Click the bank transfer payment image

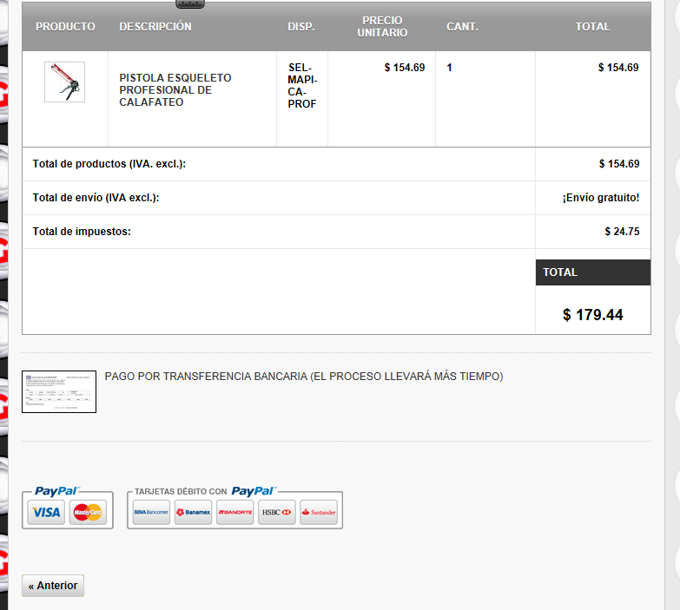59,391
